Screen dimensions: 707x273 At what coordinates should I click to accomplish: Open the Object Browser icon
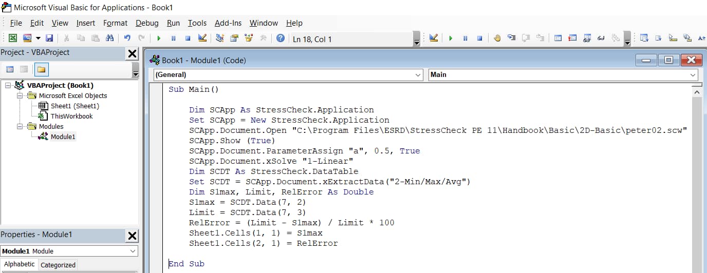click(x=249, y=38)
